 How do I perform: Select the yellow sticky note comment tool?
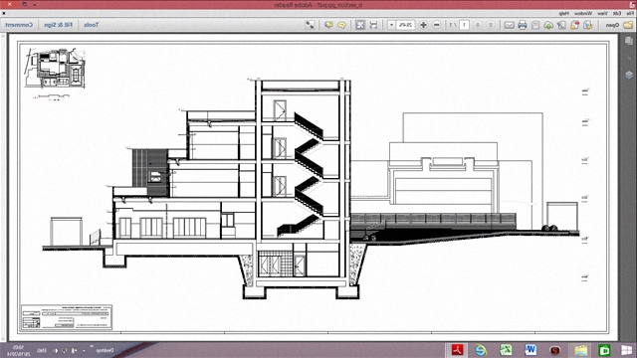341,25
